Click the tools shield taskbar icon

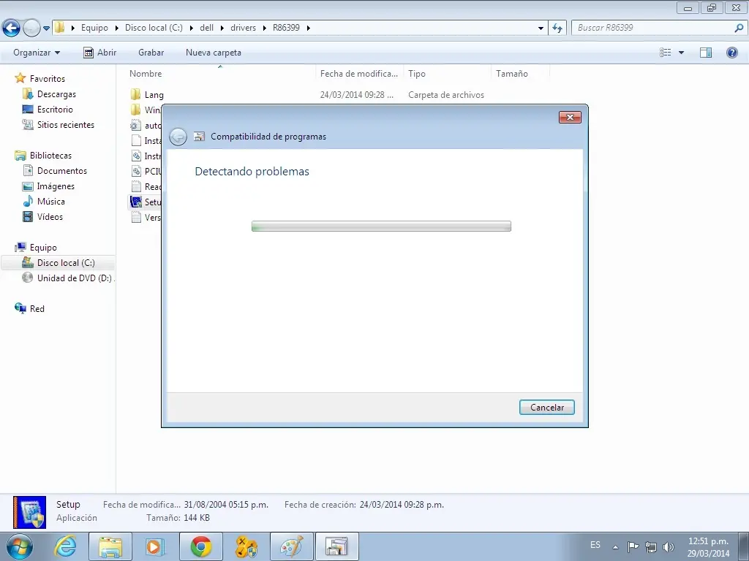246,546
